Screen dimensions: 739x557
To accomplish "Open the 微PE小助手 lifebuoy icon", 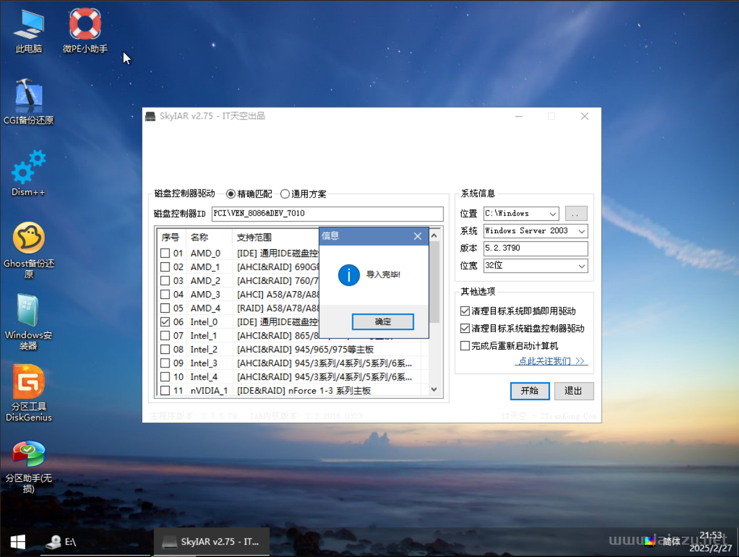I will click(x=85, y=31).
